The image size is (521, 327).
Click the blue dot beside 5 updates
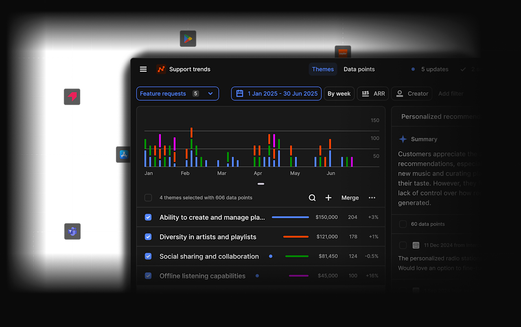(413, 69)
